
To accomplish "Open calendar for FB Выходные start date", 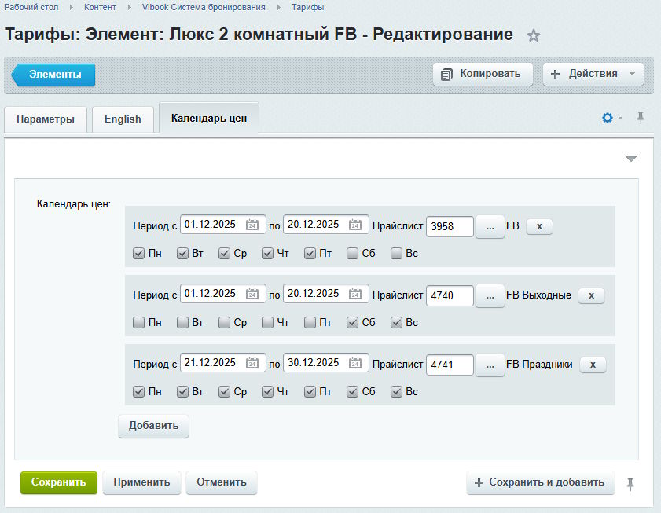I will (x=252, y=294).
